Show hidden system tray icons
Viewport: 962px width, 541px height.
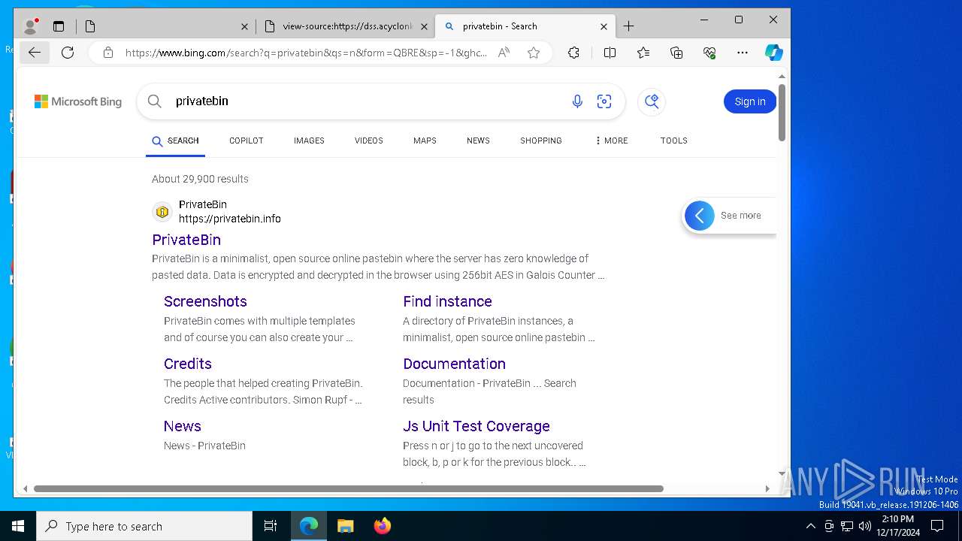[x=810, y=526]
